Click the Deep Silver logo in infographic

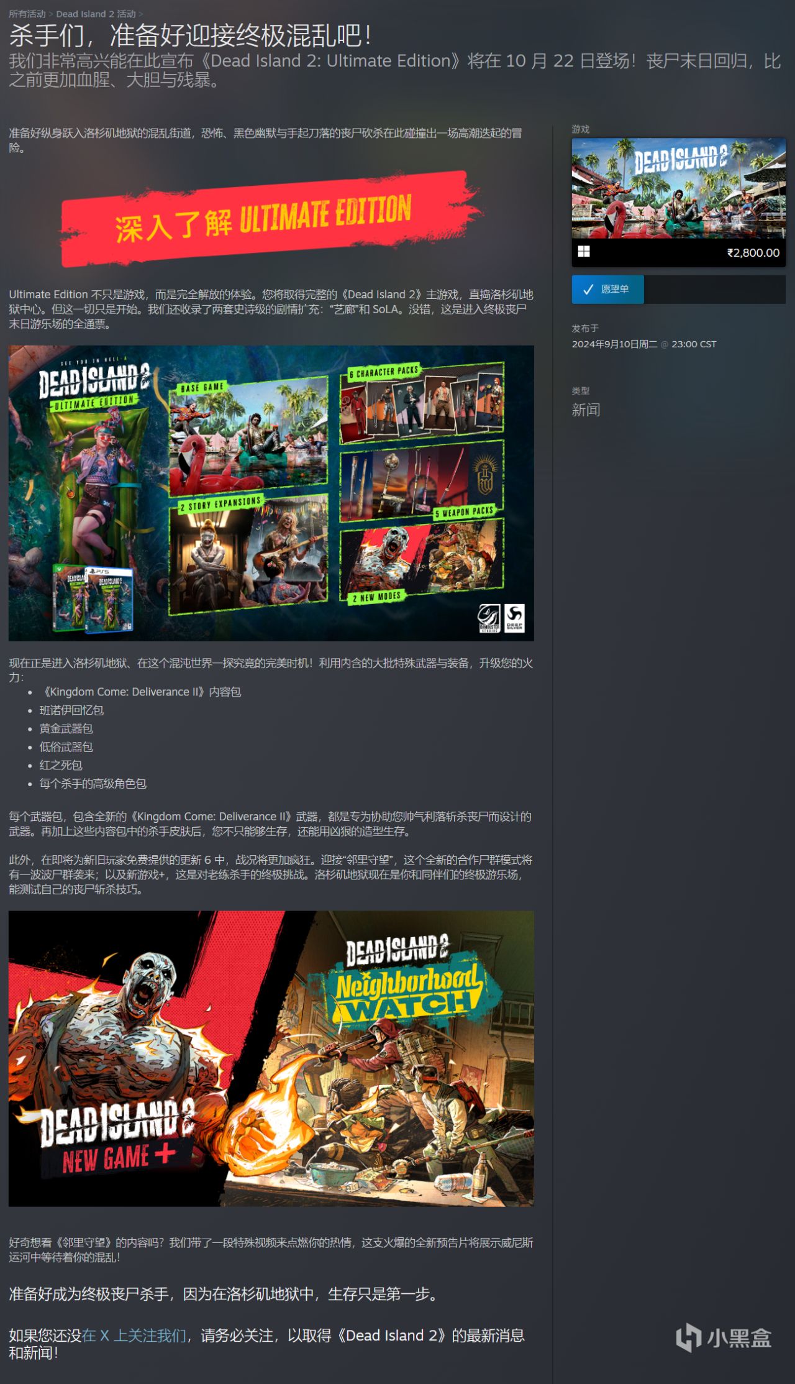coord(514,618)
